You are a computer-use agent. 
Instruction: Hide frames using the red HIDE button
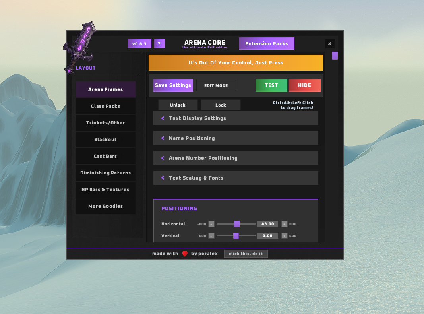pos(305,85)
